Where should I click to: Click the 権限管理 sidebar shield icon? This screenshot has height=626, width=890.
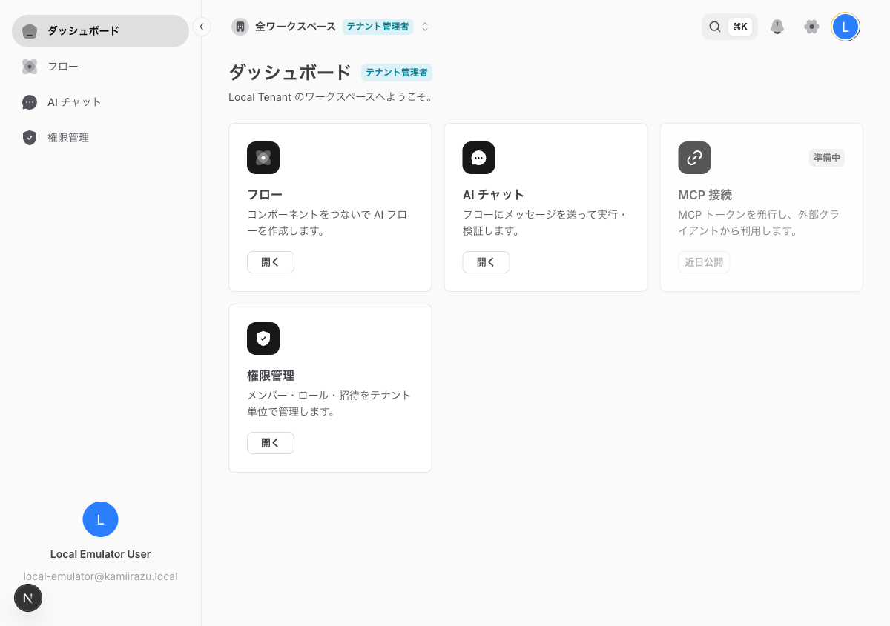click(x=30, y=138)
